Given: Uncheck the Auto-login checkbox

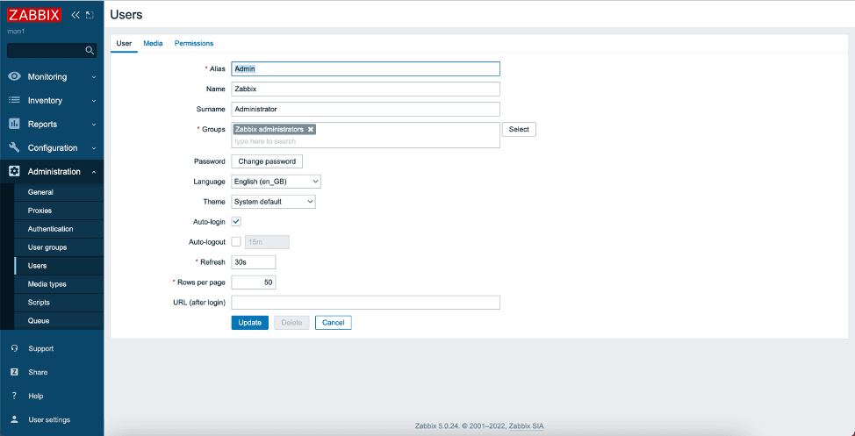Looking at the screenshot, I should point(237,222).
